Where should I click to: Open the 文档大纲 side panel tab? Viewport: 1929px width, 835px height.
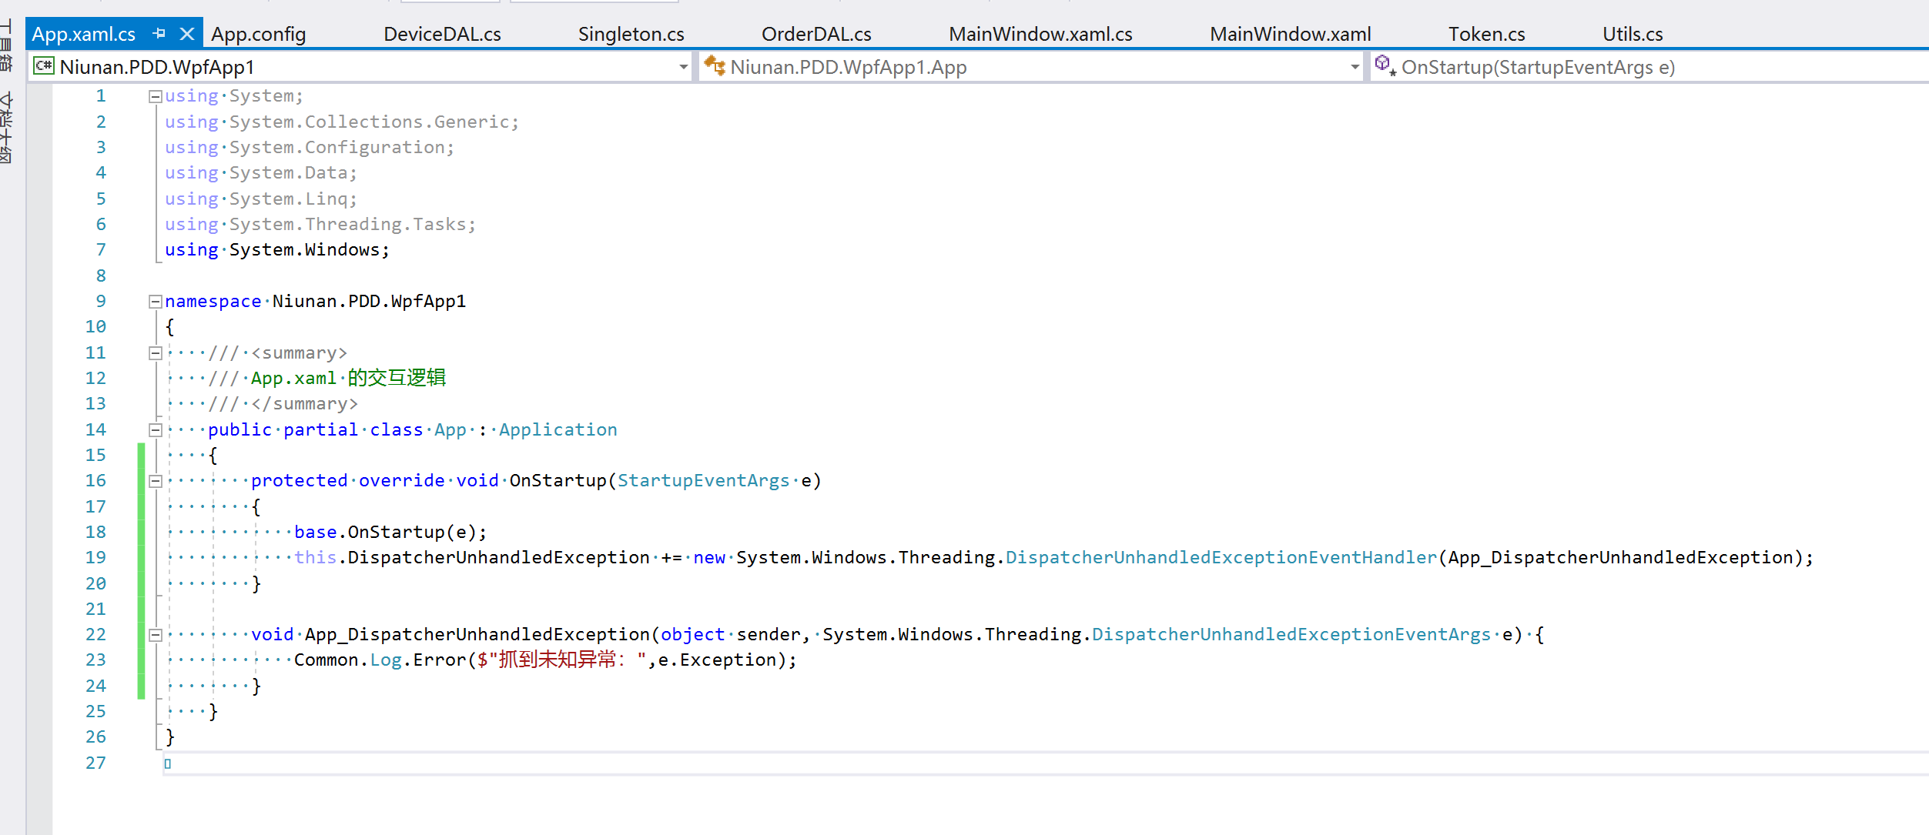6,127
